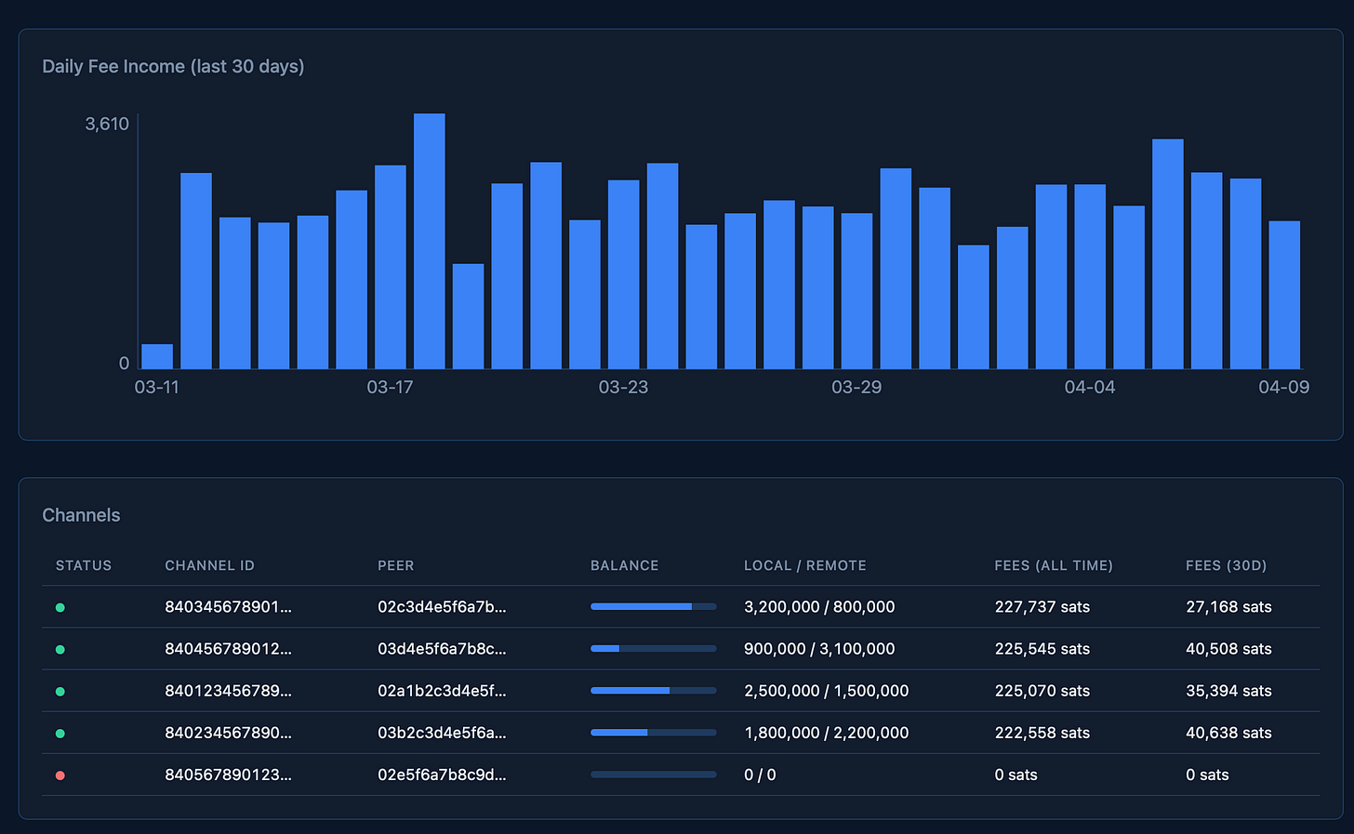Image resolution: width=1354 pixels, height=834 pixels.
Task: Click the 225,545 sats all-time fees value
Action: (1042, 649)
